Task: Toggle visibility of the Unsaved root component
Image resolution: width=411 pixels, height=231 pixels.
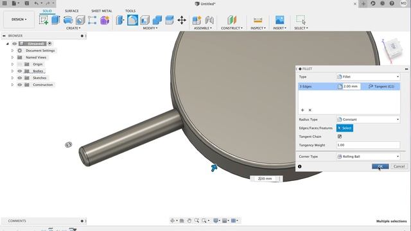Action: pos(14,44)
